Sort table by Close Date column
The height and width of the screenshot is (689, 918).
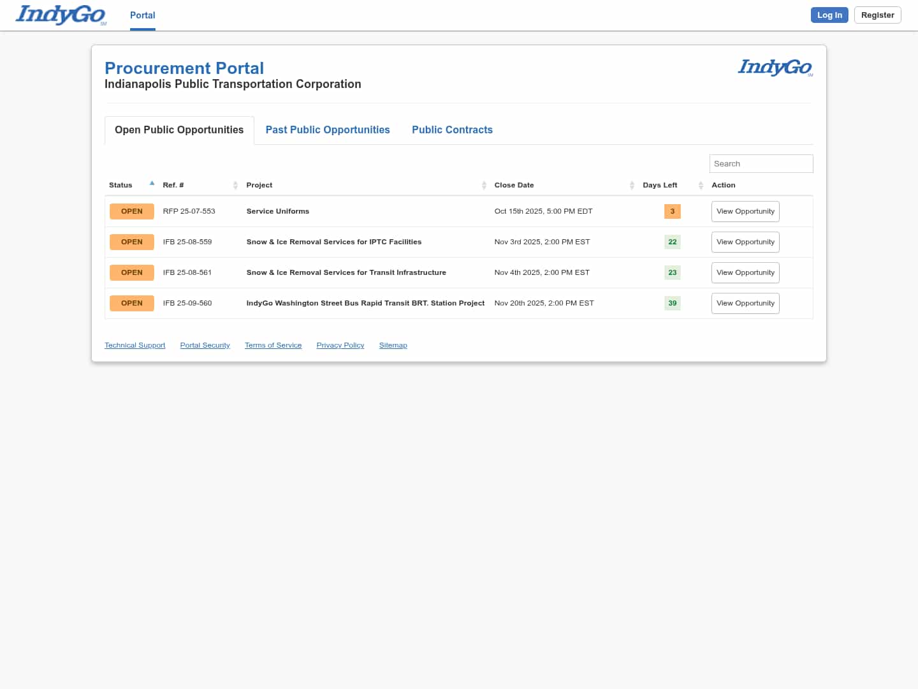pyautogui.click(x=632, y=185)
